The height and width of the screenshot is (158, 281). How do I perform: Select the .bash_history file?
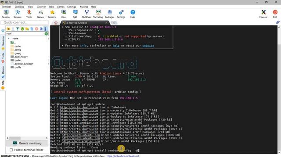point(19,57)
